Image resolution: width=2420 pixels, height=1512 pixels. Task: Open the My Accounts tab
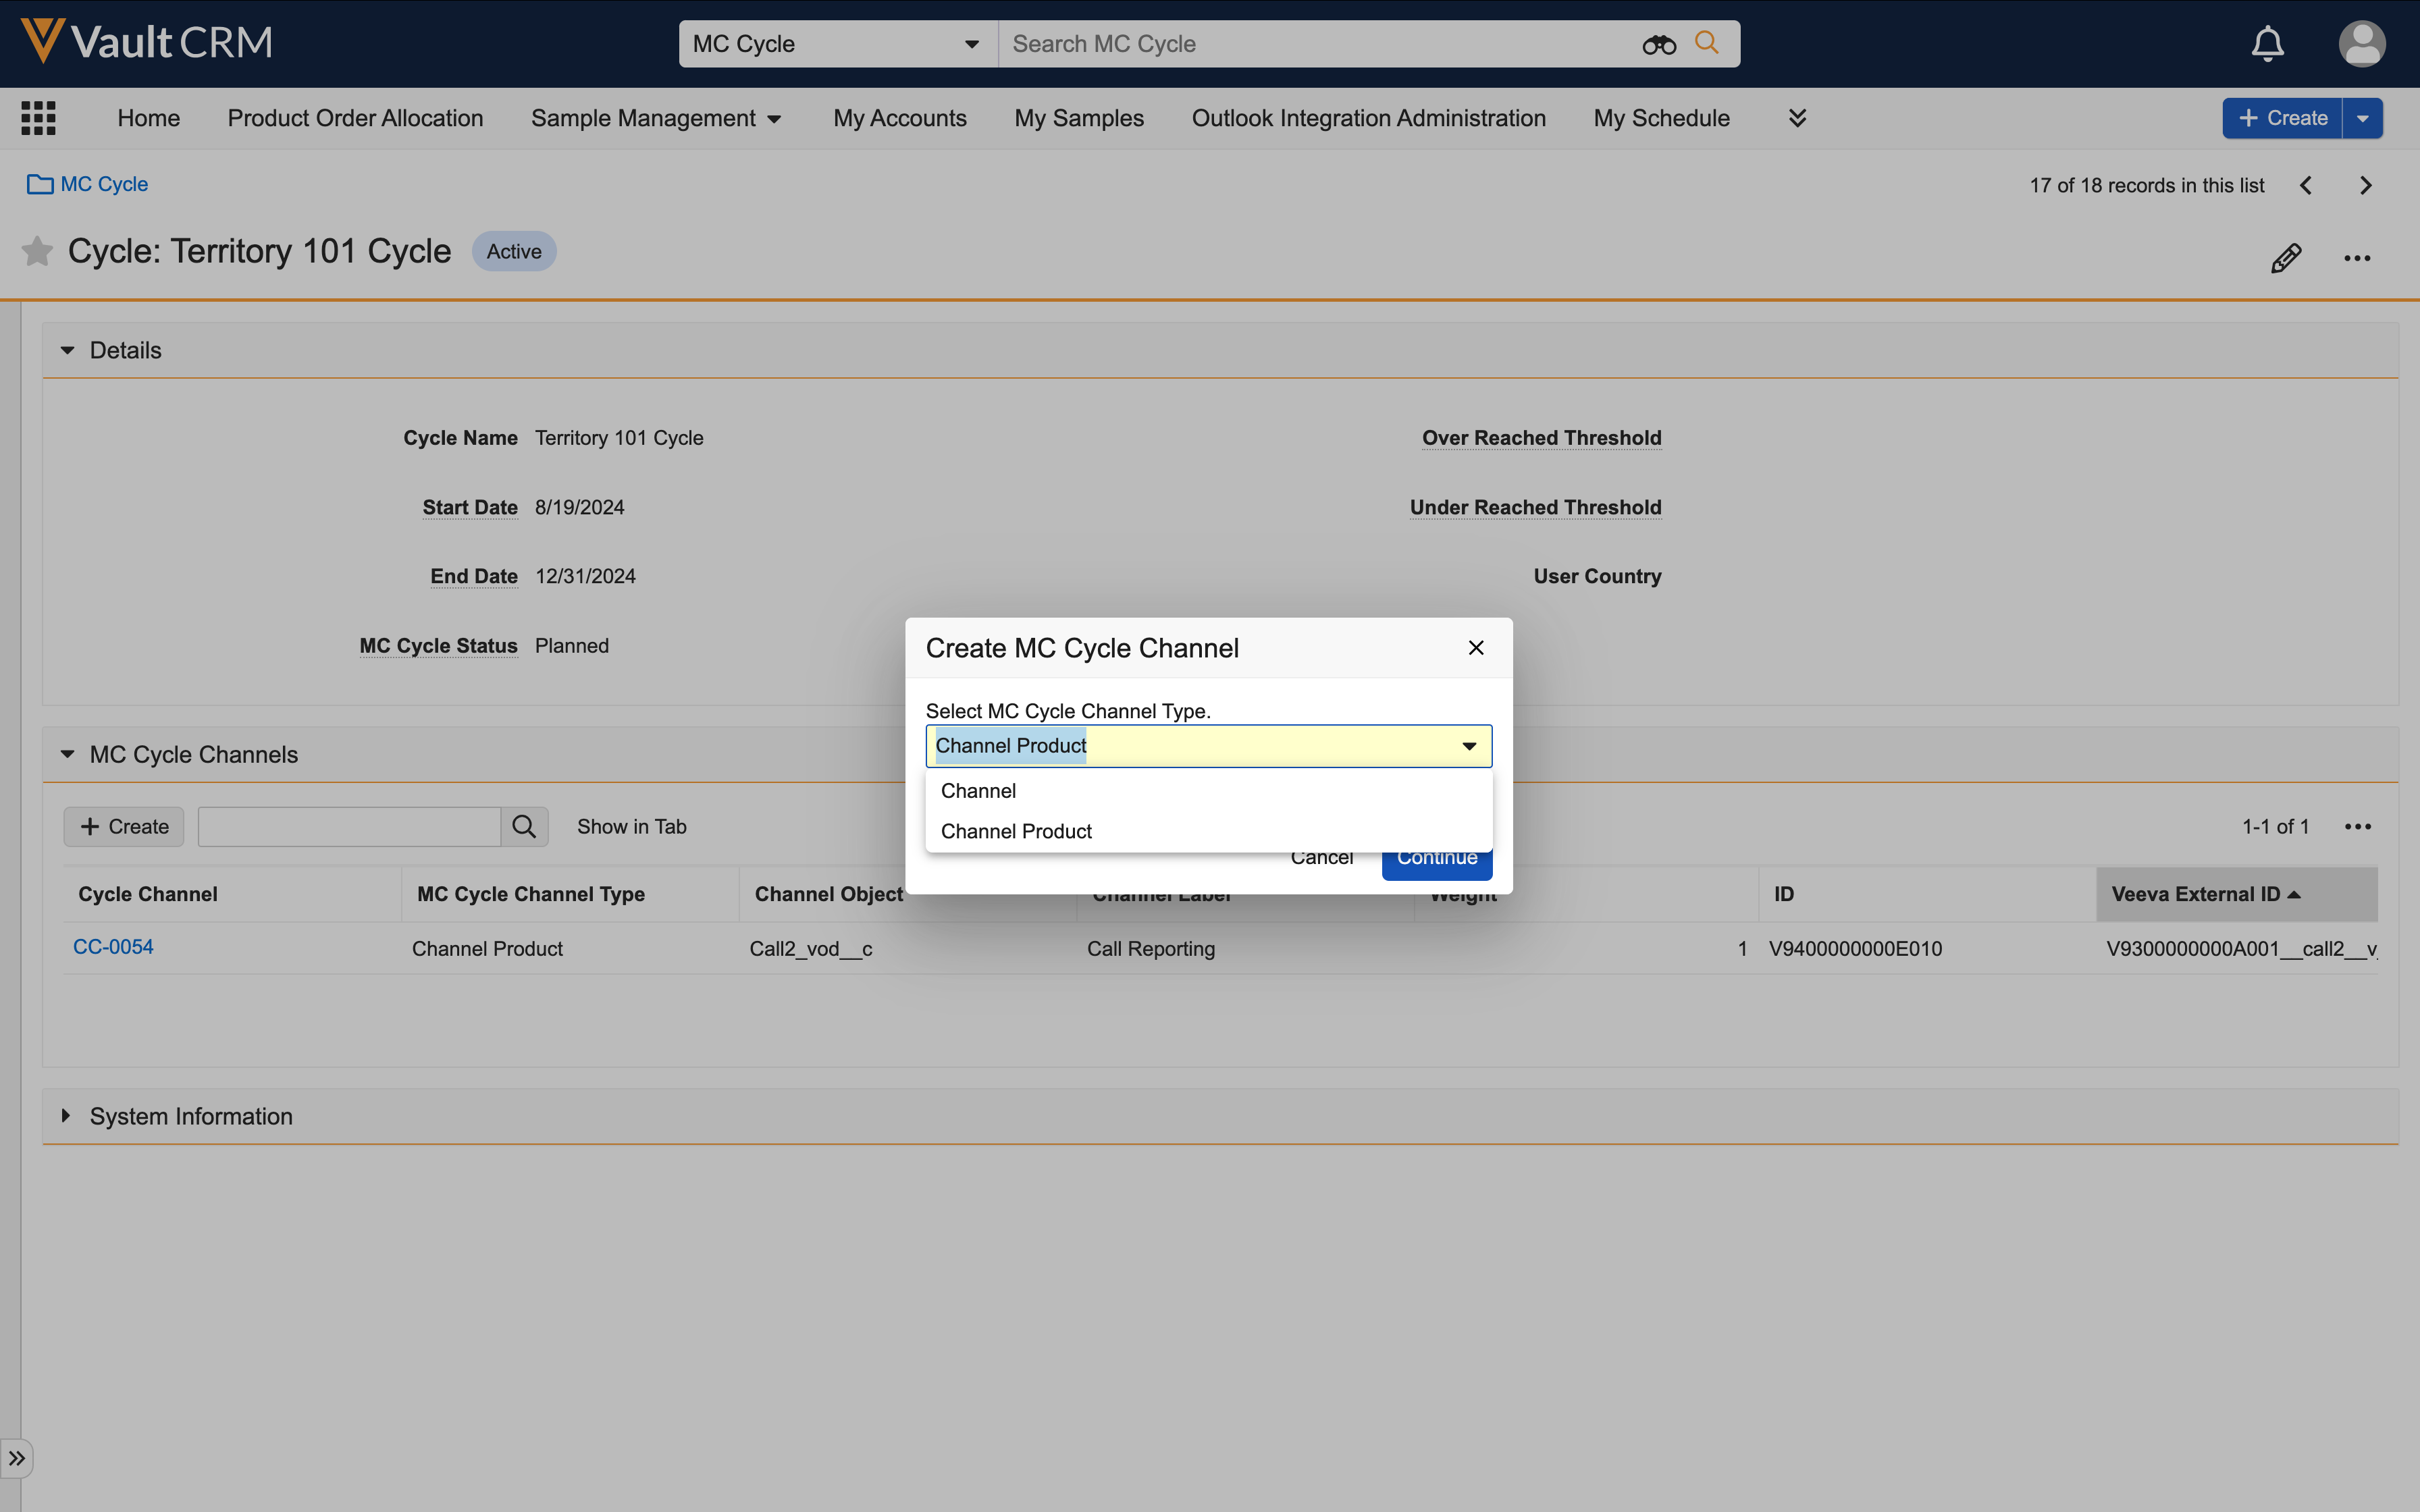coord(899,118)
